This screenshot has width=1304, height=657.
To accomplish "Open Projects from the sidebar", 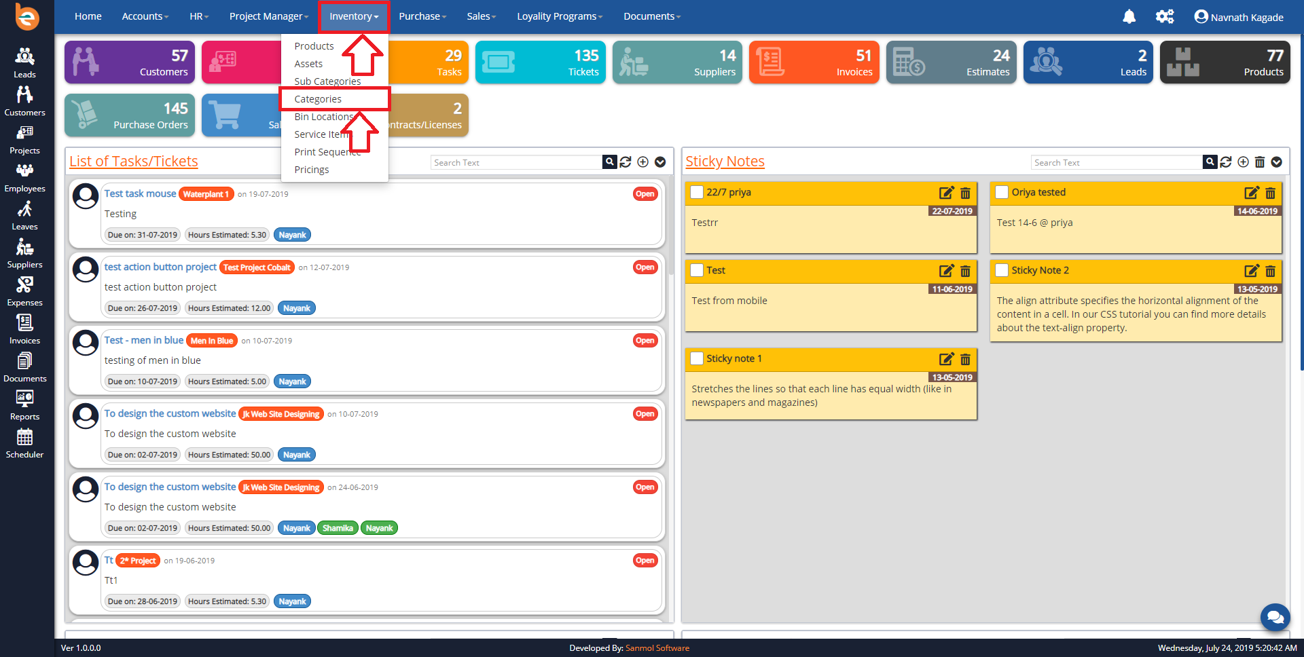I will point(25,138).
